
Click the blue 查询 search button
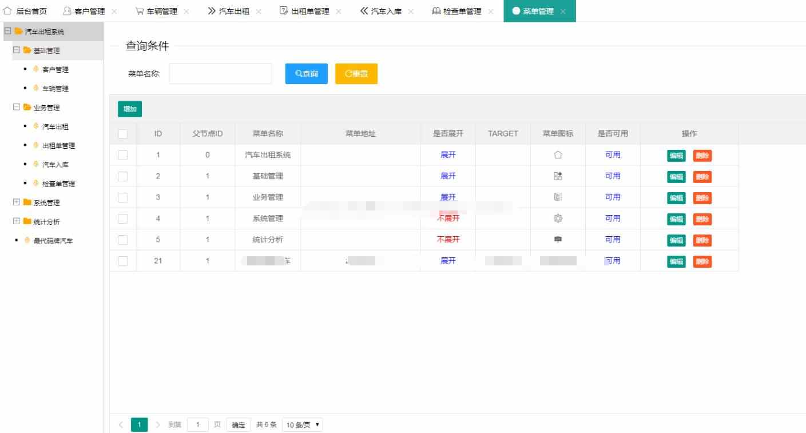pyautogui.click(x=307, y=74)
